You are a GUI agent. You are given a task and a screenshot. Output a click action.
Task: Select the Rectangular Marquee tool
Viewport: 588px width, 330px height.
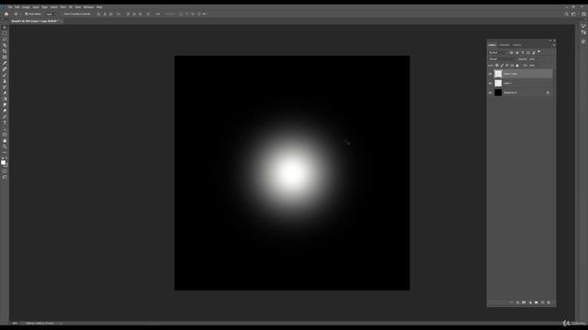tap(5, 33)
